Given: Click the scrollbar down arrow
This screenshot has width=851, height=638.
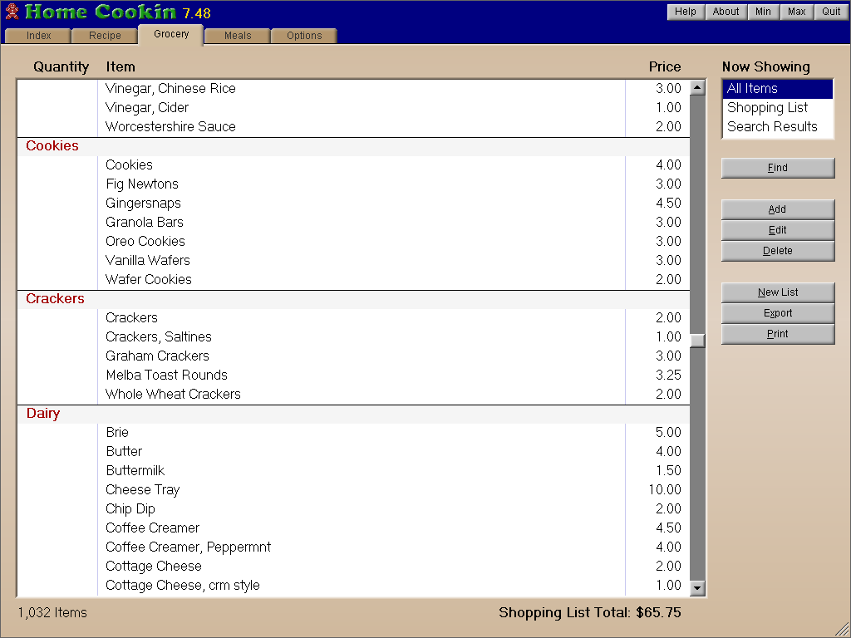Looking at the screenshot, I should (x=698, y=588).
